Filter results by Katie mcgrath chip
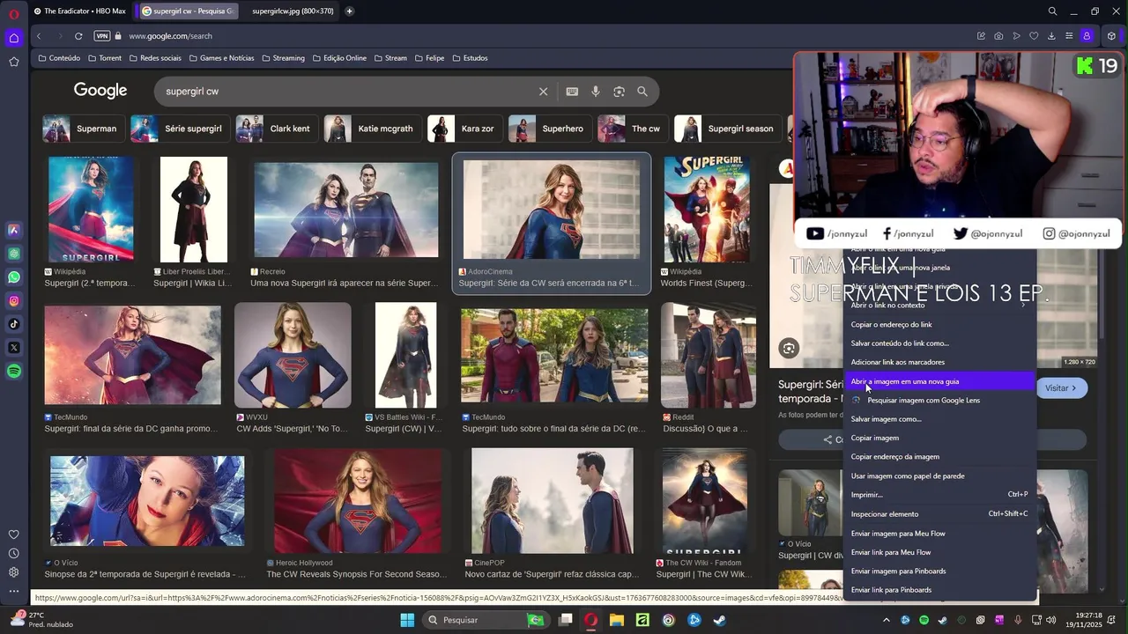 372,129
